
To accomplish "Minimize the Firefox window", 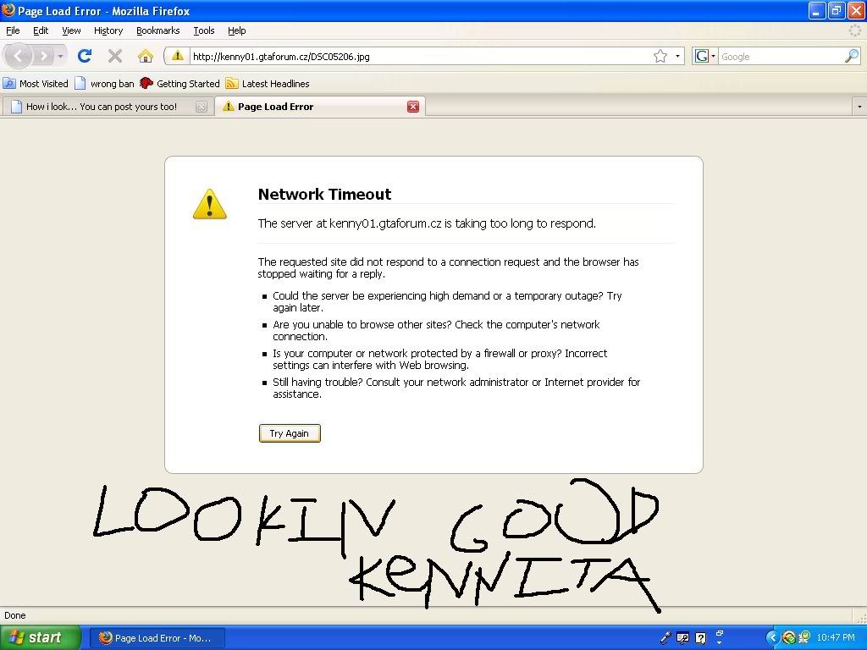I will pyautogui.click(x=817, y=10).
